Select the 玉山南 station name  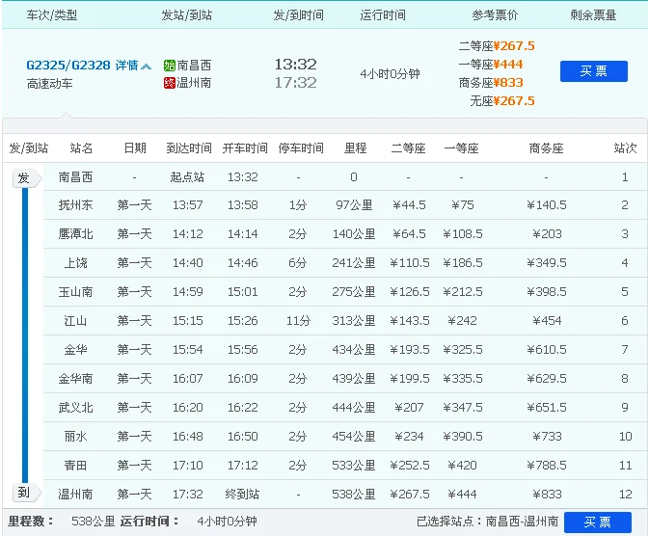(x=75, y=292)
